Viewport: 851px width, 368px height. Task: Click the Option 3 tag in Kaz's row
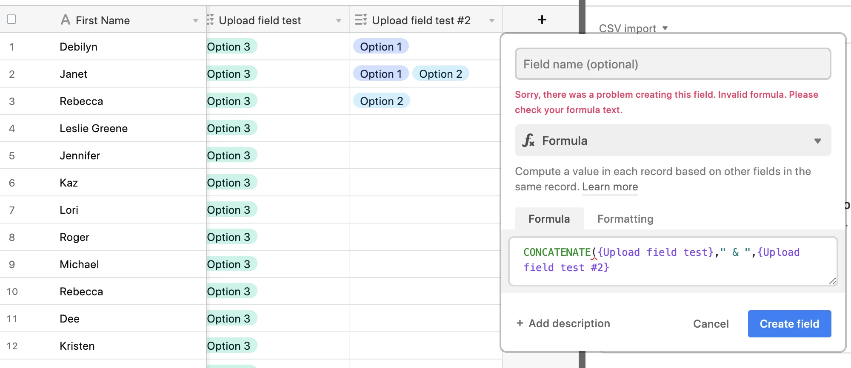(231, 182)
